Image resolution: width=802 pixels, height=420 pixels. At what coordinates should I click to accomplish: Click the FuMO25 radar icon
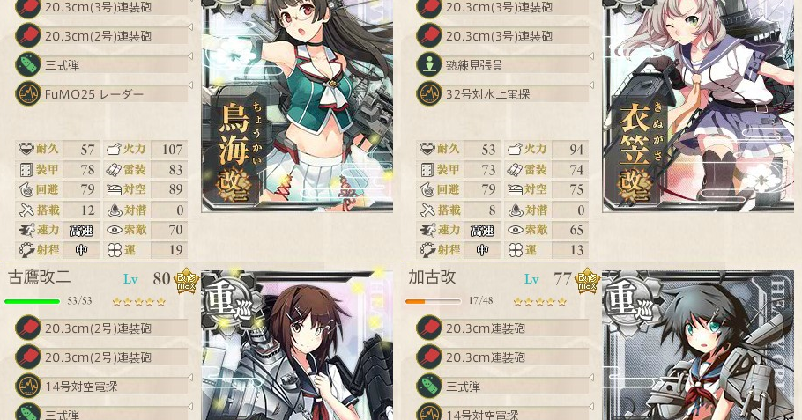(27, 94)
